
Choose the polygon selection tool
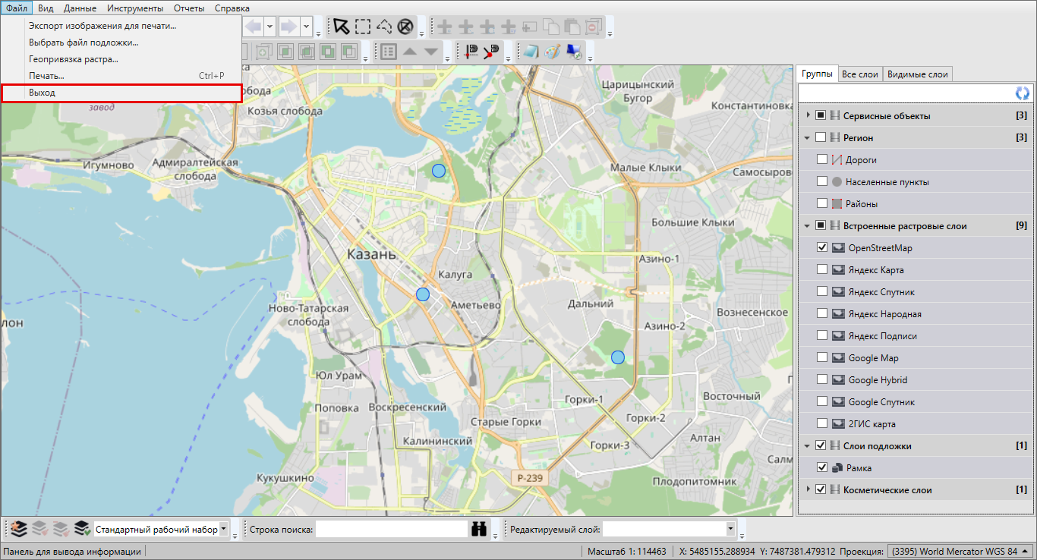[384, 27]
